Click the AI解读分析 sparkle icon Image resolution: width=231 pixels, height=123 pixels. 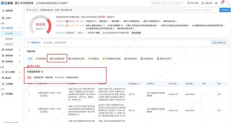click(x=28, y=43)
